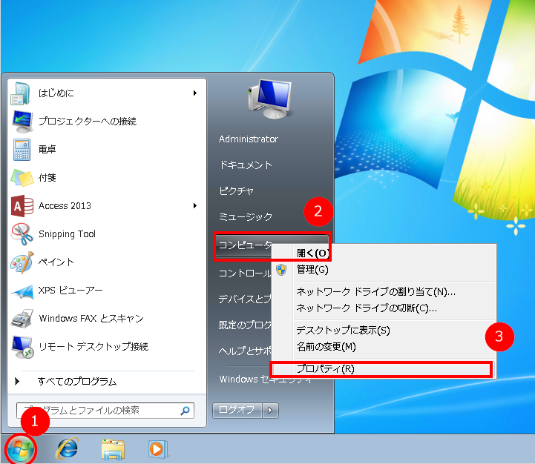
Task: Click the Snipping Tool label
Action: coord(67,234)
